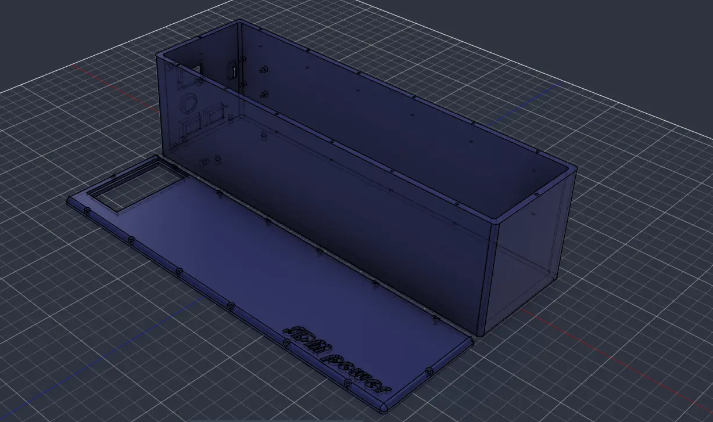Image resolution: width=713 pixels, height=422 pixels.
Task: Click the vertical slot cutout on the inner wall
Action: click(233, 70)
